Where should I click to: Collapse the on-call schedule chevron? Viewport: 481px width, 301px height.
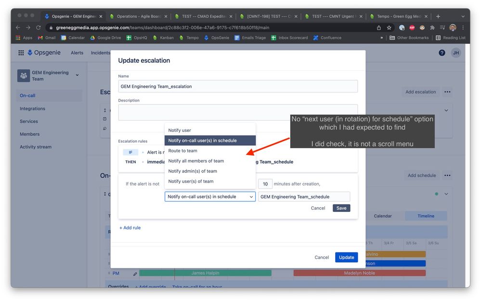coord(446,194)
